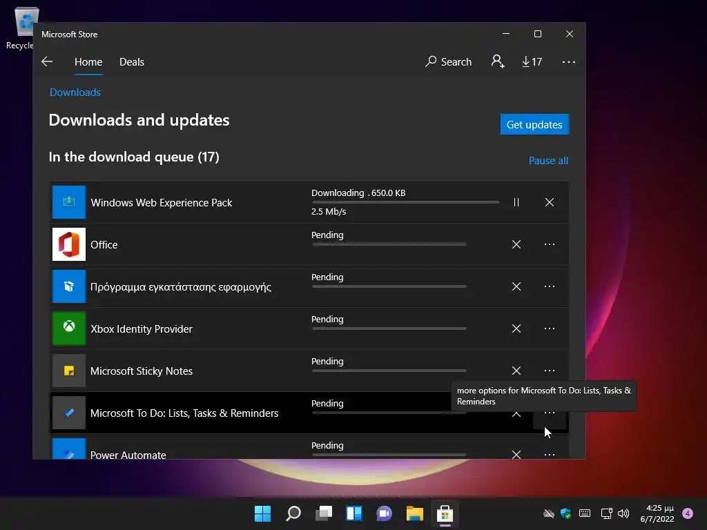Click Pause all link
707x530 pixels.
tap(548, 160)
